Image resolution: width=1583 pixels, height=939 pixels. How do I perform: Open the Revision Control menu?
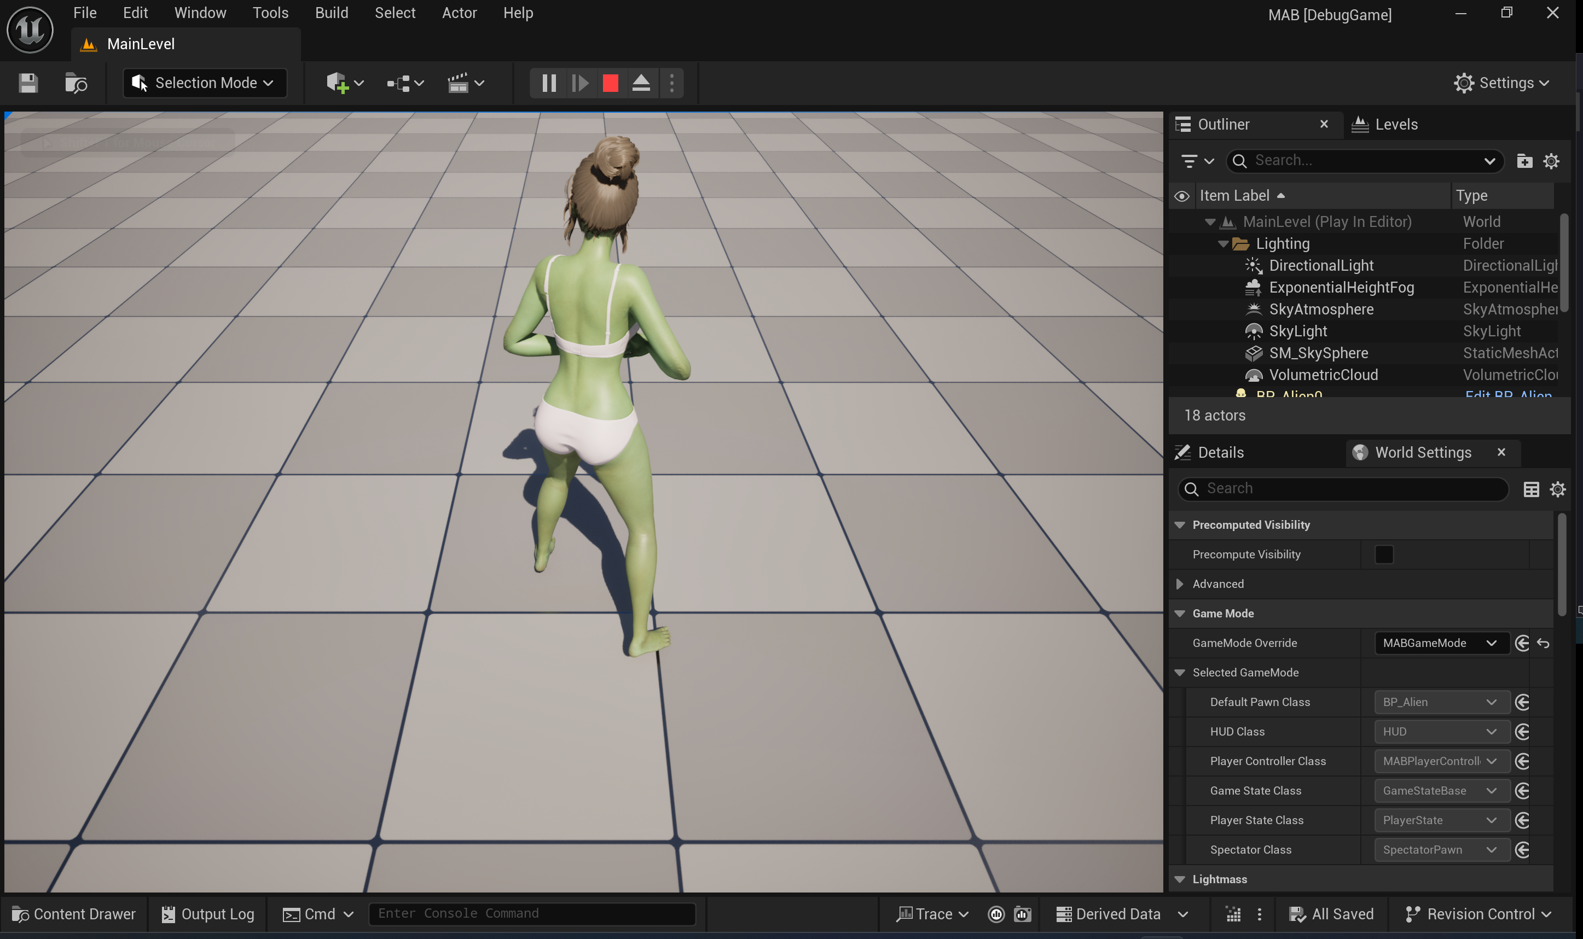click(x=1477, y=914)
